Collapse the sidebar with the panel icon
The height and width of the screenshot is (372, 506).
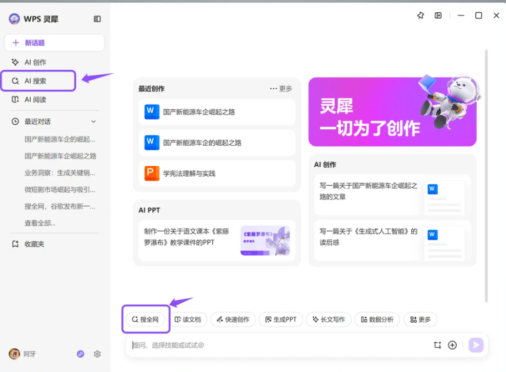pyautogui.click(x=97, y=19)
